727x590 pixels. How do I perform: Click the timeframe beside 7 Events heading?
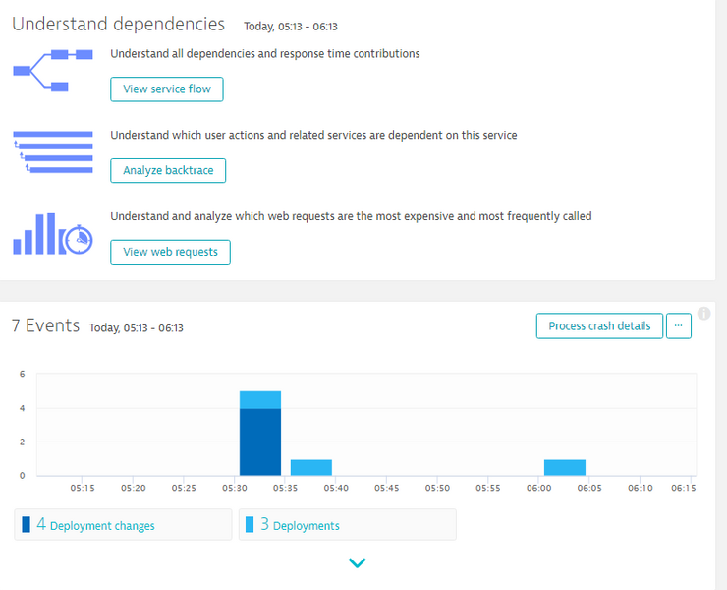tap(136, 328)
